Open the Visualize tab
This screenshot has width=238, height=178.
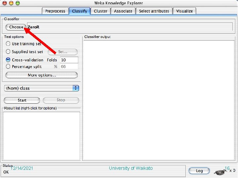(x=184, y=11)
